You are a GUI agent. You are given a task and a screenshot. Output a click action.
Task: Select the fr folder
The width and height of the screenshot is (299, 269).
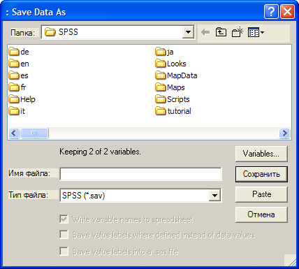17,87
